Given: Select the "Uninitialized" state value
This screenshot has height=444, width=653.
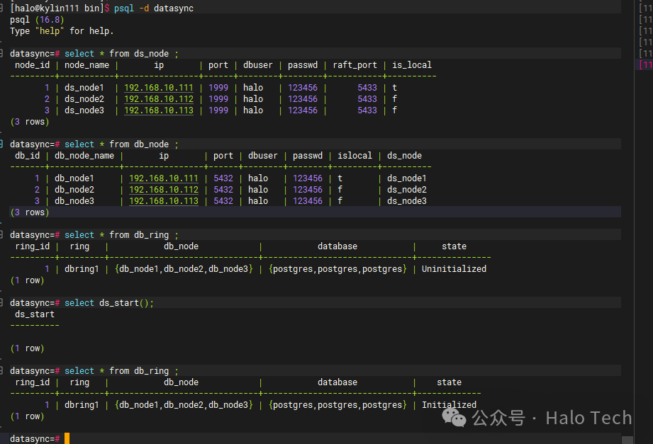Looking at the screenshot, I should [x=454, y=269].
